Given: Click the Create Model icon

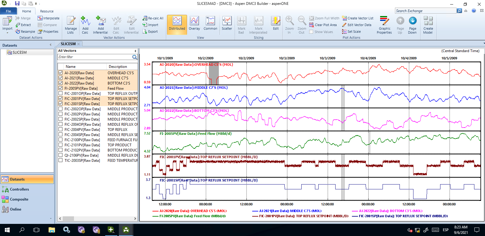Looking at the screenshot, I should pos(428,25).
